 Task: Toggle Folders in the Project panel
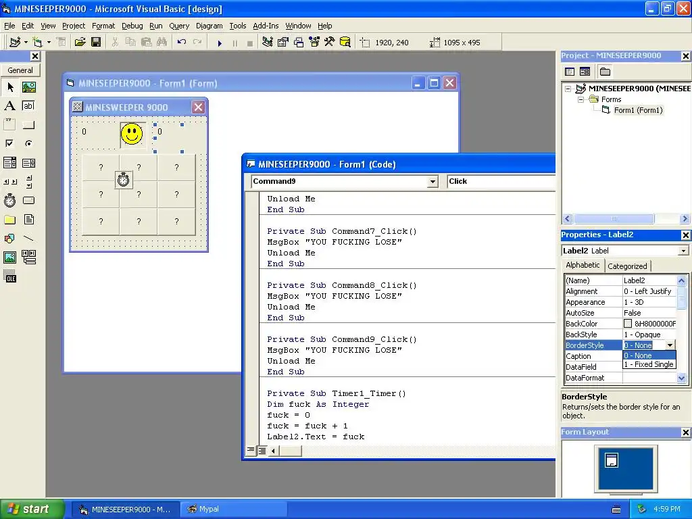click(x=605, y=72)
